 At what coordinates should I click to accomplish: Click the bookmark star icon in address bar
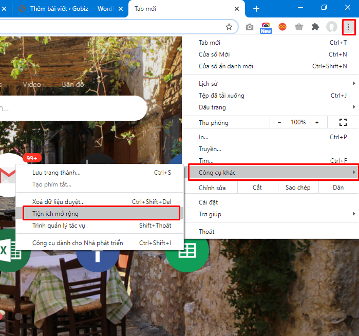(229, 27)
